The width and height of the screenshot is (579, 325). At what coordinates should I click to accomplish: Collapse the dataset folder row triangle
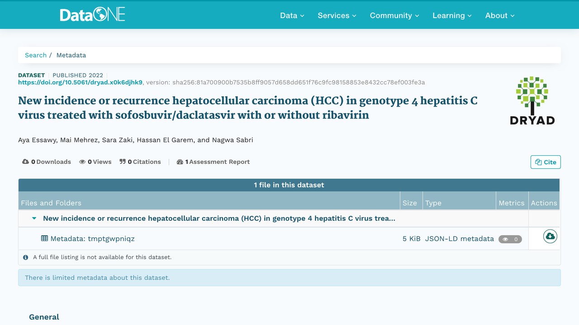(x=34, y=218)
